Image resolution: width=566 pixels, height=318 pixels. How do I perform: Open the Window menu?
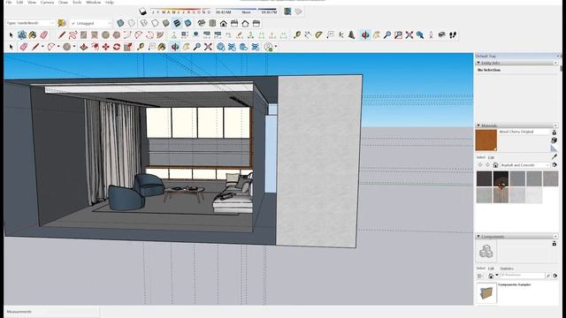pyautogui.click(x=93, y=2)
